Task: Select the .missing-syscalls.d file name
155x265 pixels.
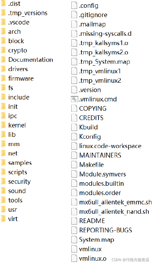Action: [105, 34]
